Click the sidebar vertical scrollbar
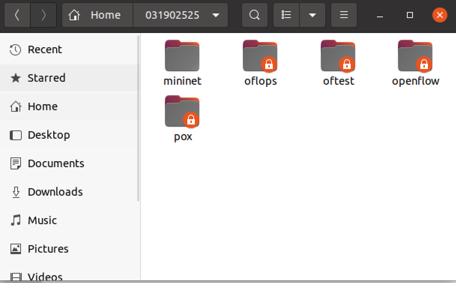456x283 pixels. 138,118
